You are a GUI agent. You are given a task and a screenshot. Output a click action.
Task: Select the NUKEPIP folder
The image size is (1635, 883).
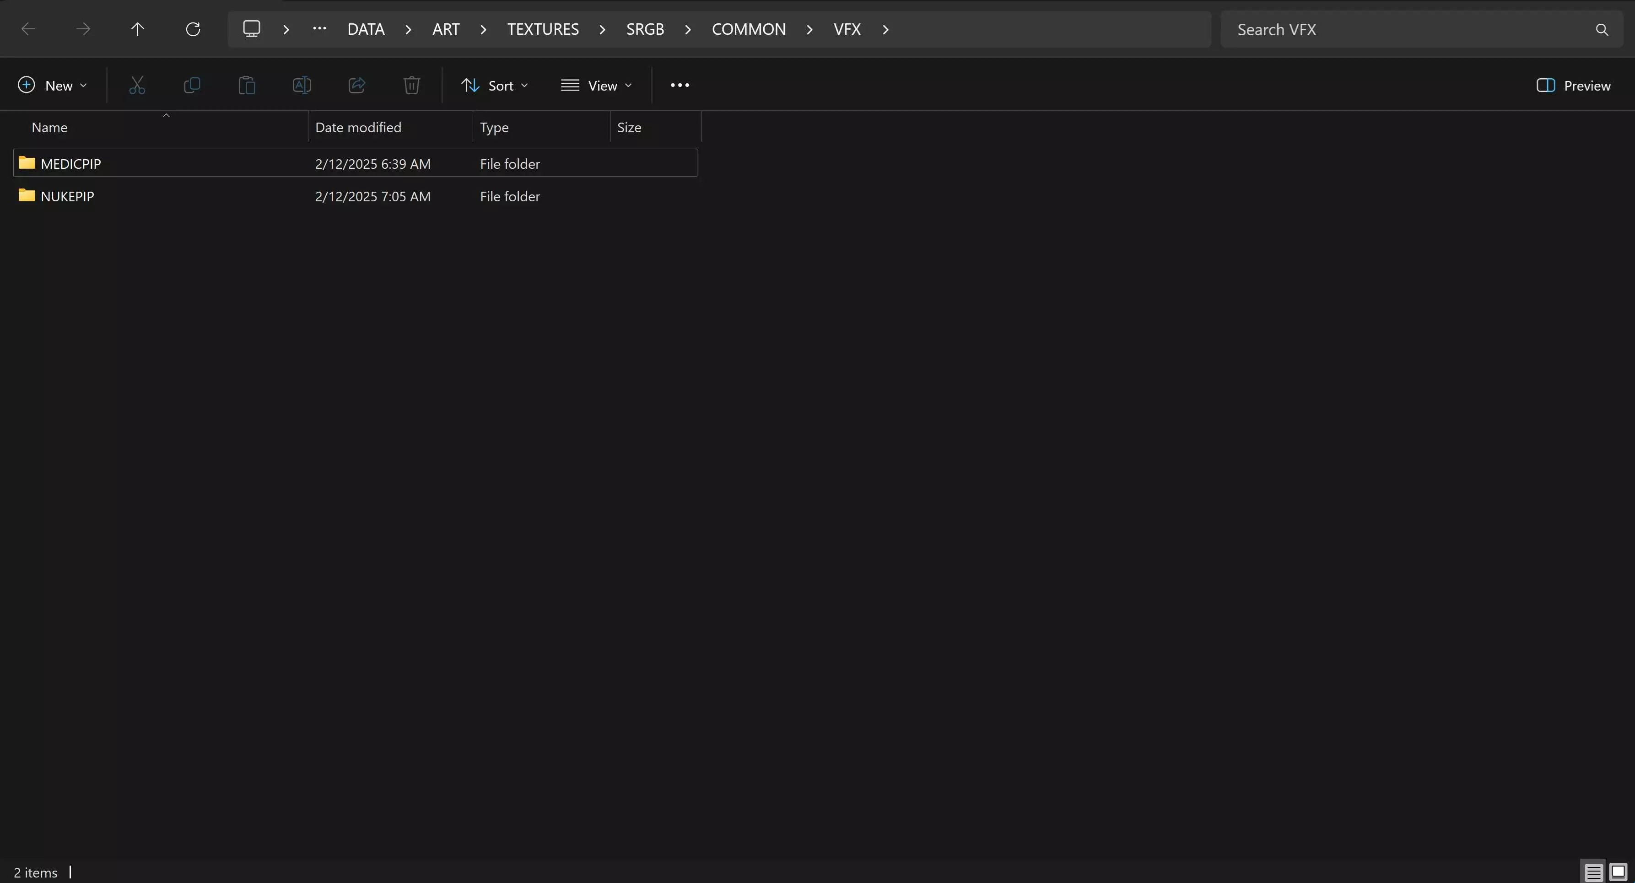coord(67,196)
